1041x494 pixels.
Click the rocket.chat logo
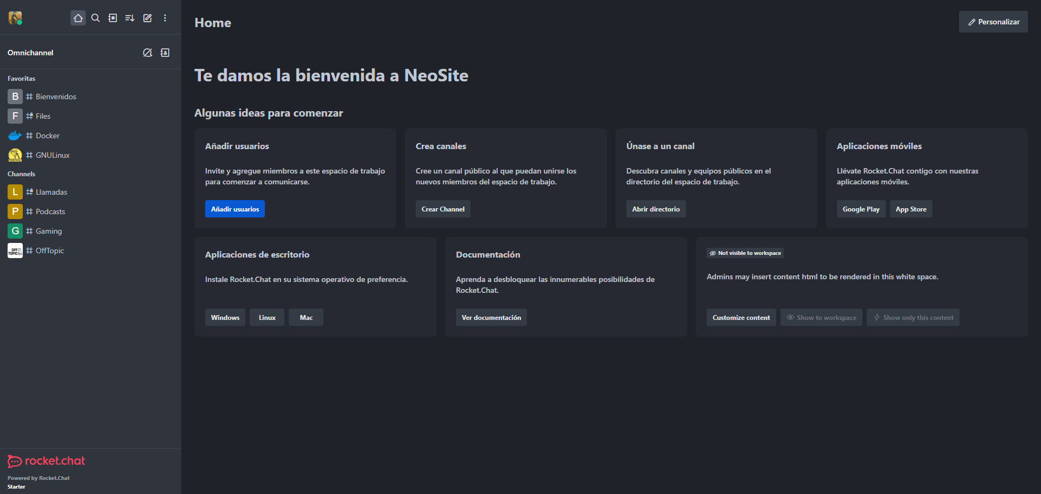tap(46, 461)
